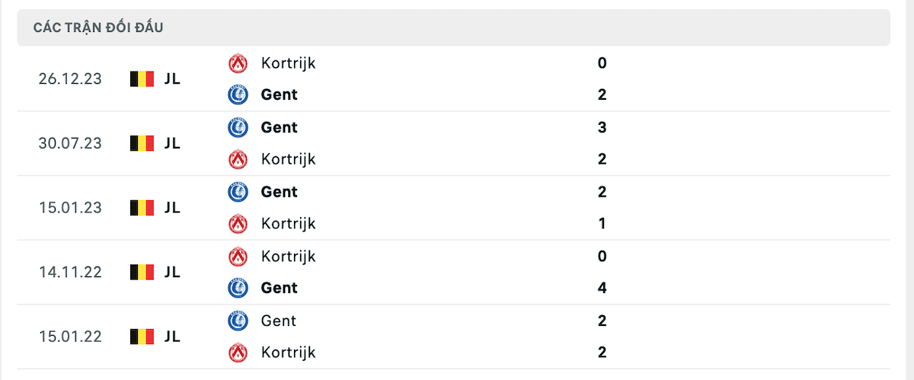Click Kortrijk crest in 30.07.23 match
This screenshot has height=380, width=914.
coord(238,160)
